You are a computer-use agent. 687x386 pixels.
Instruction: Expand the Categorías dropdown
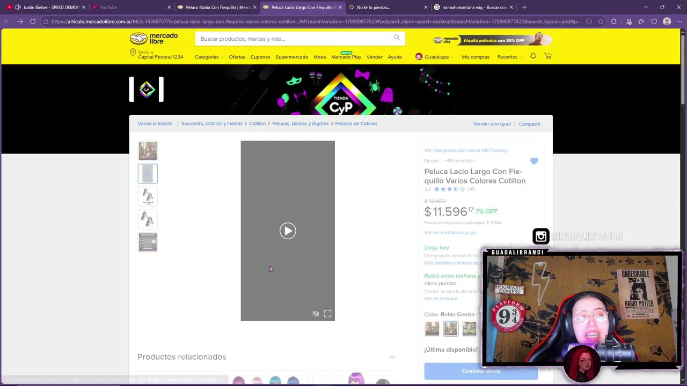(x=208, y=57)
